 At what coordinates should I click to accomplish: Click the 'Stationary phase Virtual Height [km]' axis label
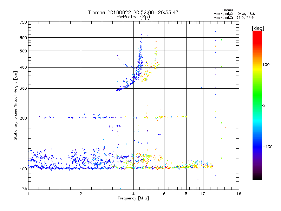pyautogui.click(x=15, y=105)
